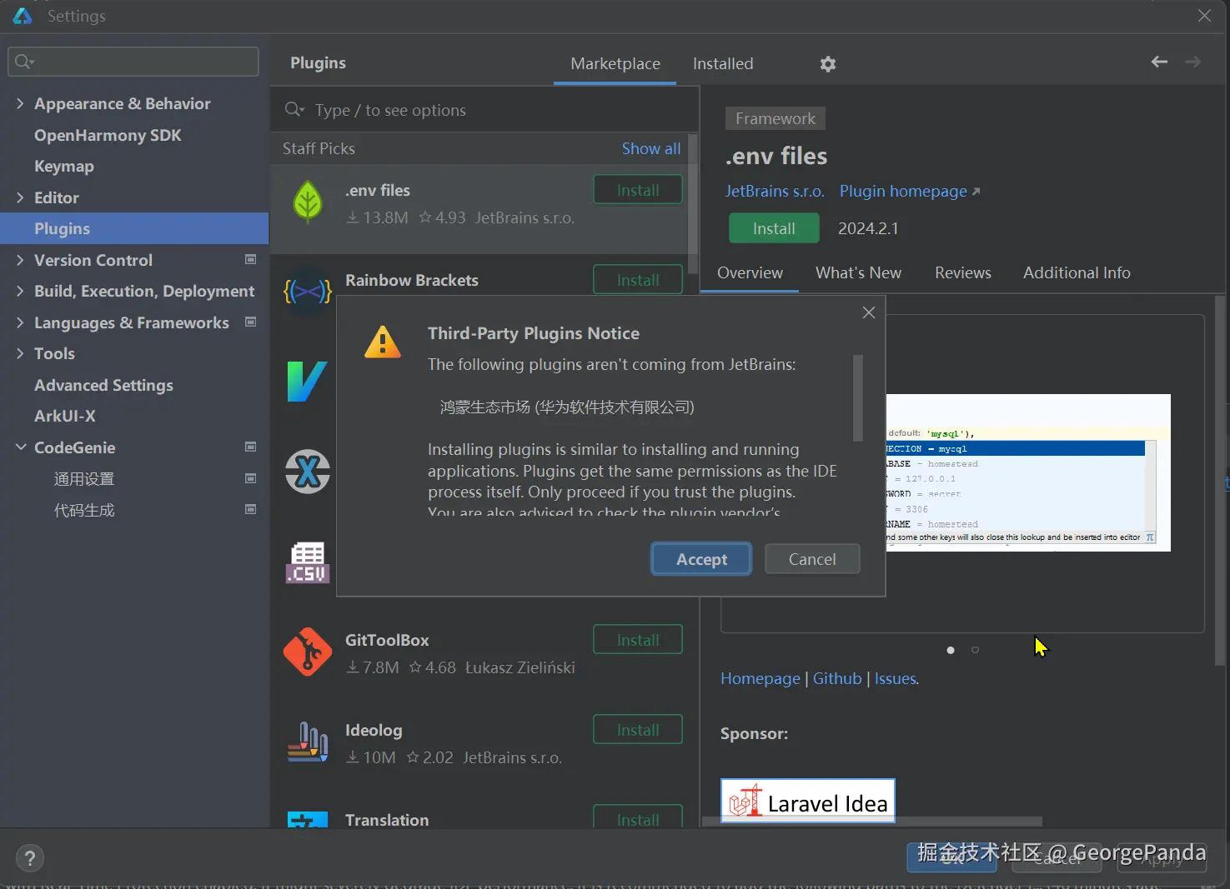Click the CSV plugin icon
The height and width of the screenshot is (889, 1230).
tap(308, 562)
